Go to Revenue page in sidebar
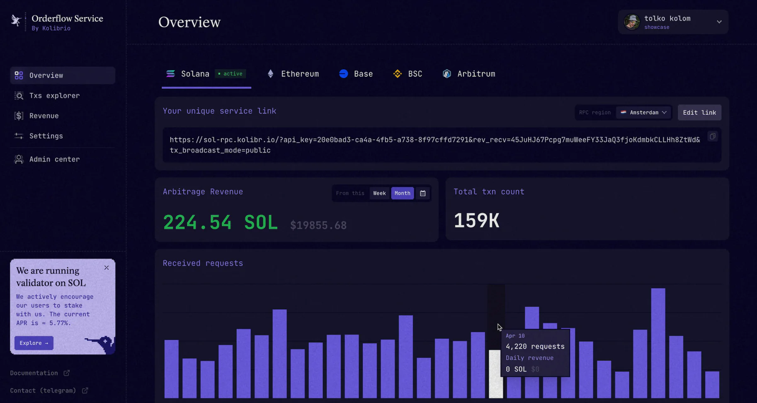Image resolution: width=757 pixels, height=403 pixels. click(63, 116)
